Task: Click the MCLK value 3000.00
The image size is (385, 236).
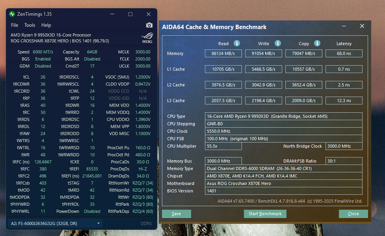Action: click(143, 52)
